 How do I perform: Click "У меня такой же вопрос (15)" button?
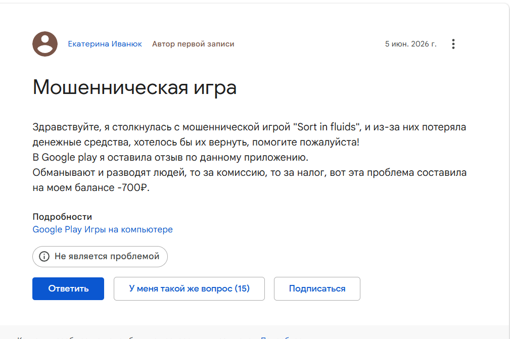(189, 288)
